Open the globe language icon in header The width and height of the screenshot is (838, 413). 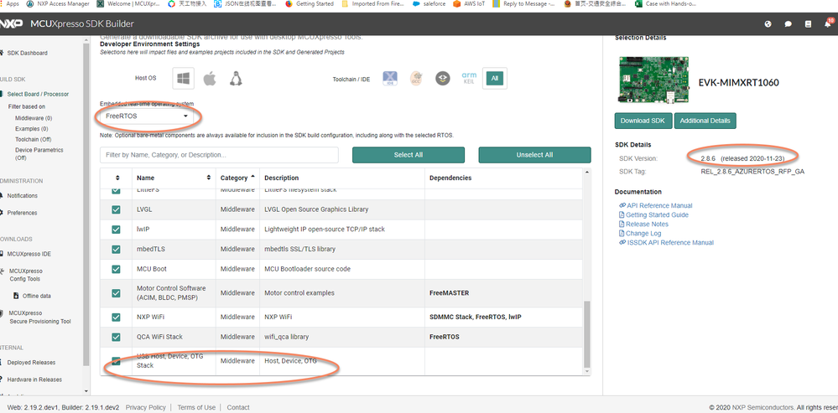[768, 24]
